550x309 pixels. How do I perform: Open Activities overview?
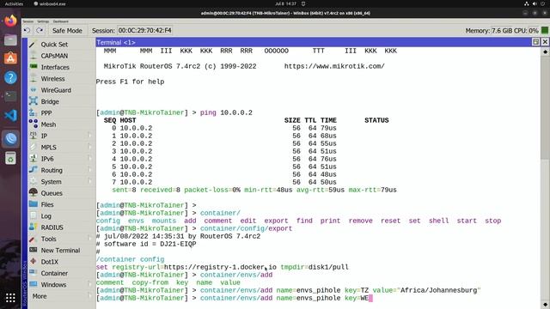(14, 3)
